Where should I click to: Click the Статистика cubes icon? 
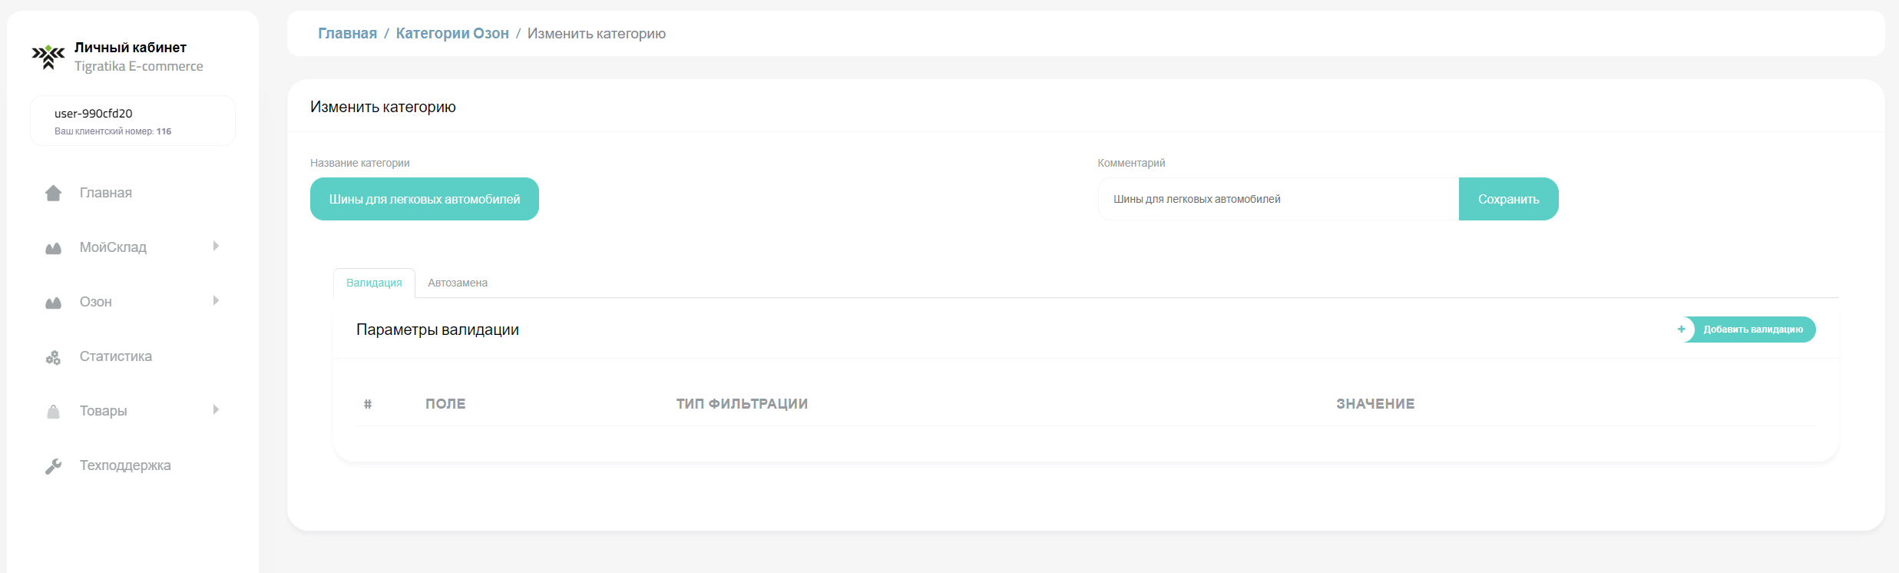[x=53, y=357]
